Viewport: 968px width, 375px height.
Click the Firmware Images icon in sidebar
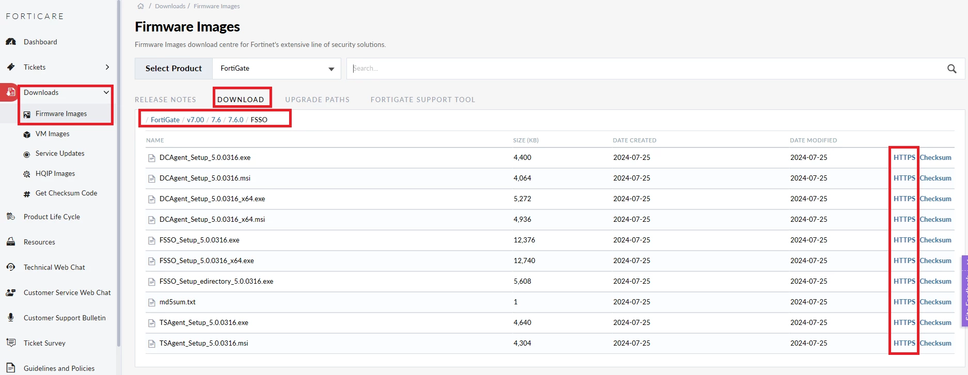coord(27,115)
